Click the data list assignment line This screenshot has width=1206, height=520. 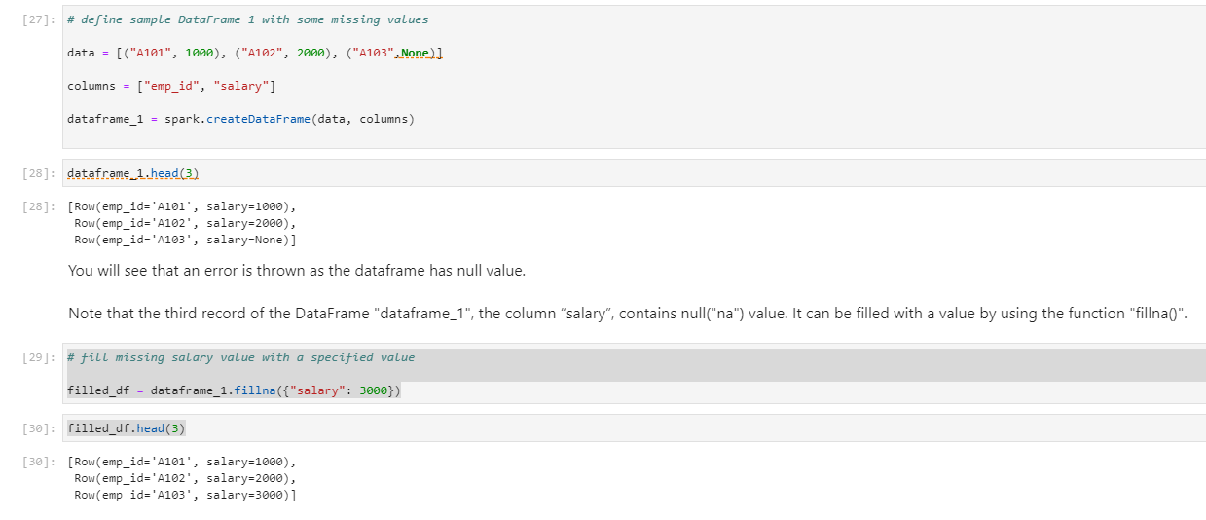(x=255, y=53)
